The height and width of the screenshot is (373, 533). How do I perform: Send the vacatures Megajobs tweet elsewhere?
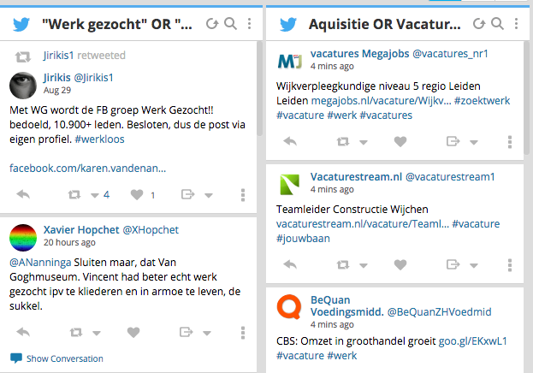click(453, 141)
